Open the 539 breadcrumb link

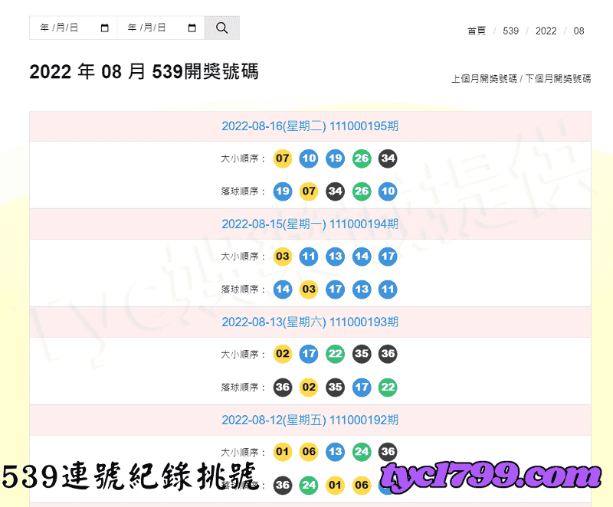pyautogui.click(x=510, y=31)
